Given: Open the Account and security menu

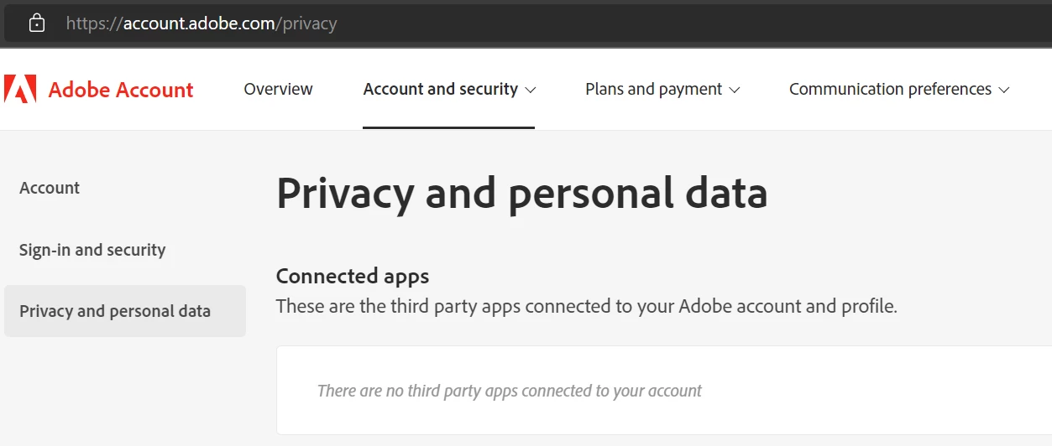Looking at the screenshot, I should [x=440, y=89].
